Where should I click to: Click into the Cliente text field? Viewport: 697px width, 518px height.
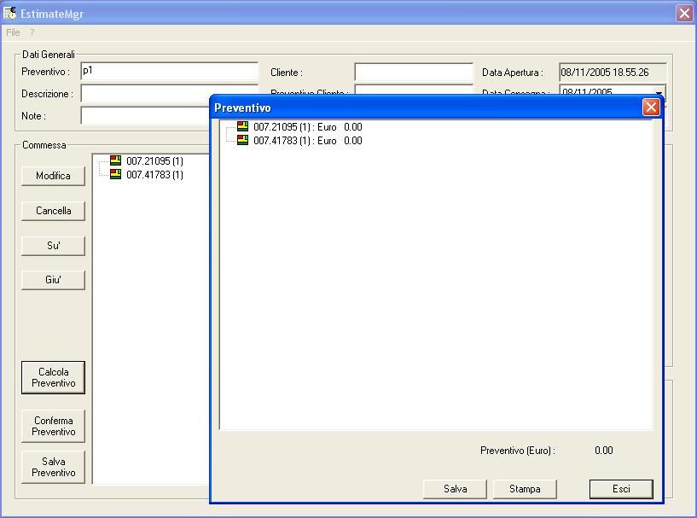pos(414,72)
